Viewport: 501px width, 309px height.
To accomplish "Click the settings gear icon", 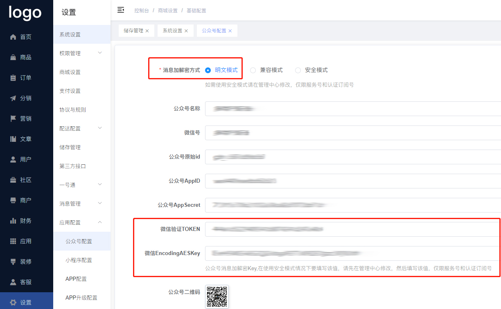I will tap(13, 302).
